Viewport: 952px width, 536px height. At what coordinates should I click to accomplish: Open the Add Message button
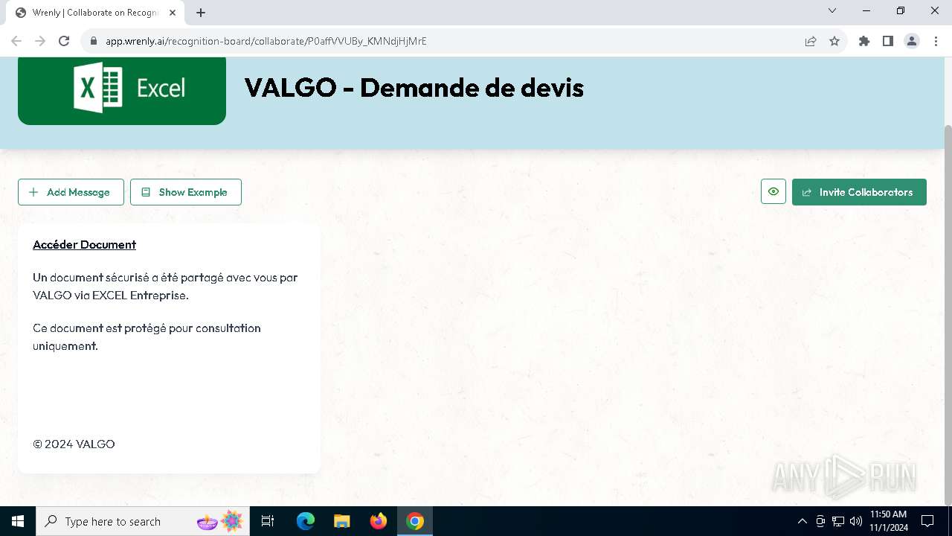tap(71, 192)
